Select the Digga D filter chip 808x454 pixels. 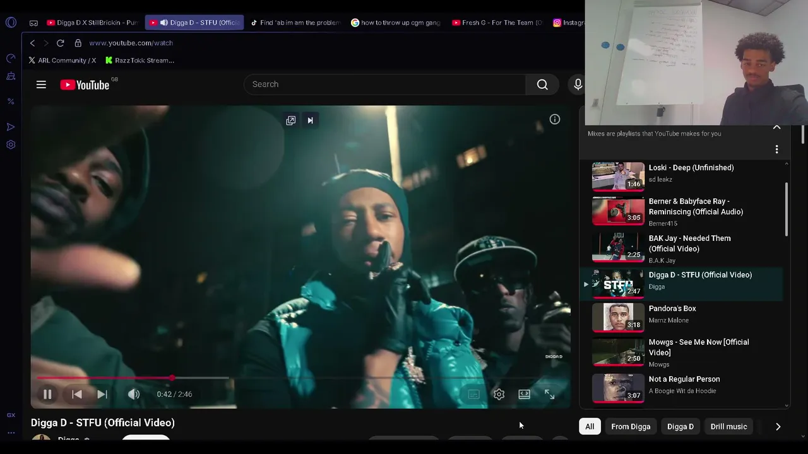tap(680, 427)
